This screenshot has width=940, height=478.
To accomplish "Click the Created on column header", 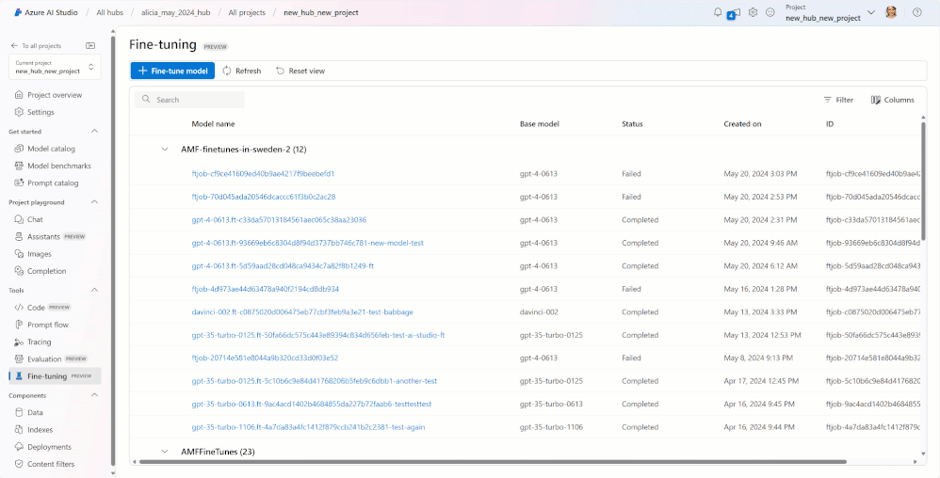I will pos(742,124).
